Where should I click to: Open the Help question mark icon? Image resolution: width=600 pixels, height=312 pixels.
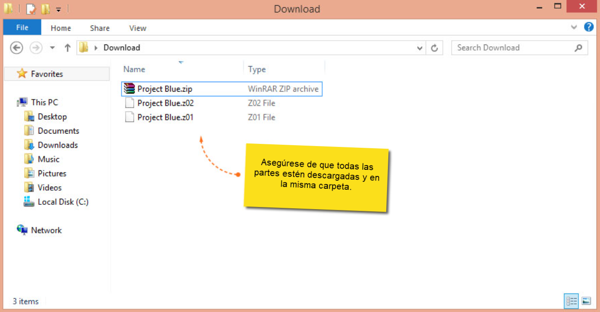coord(589,27)
